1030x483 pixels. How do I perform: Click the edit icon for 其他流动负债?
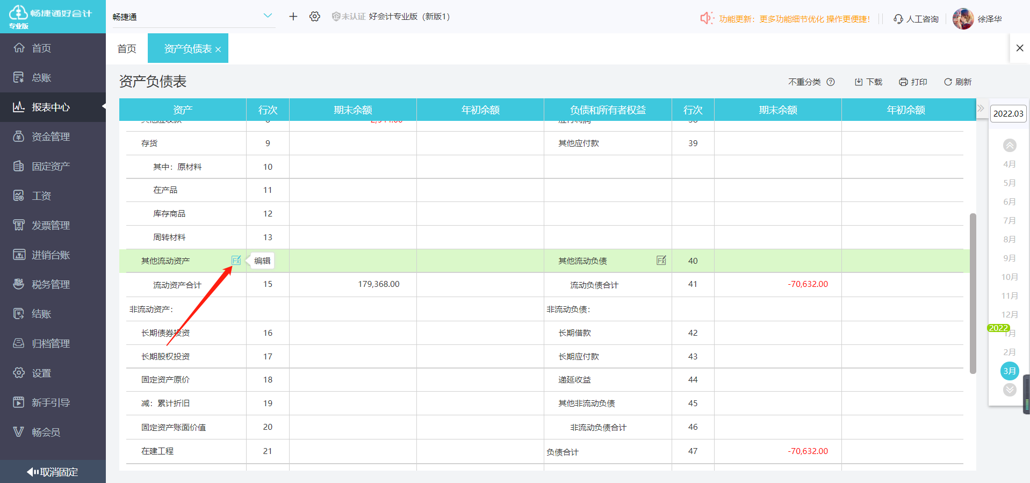[661, 261]
